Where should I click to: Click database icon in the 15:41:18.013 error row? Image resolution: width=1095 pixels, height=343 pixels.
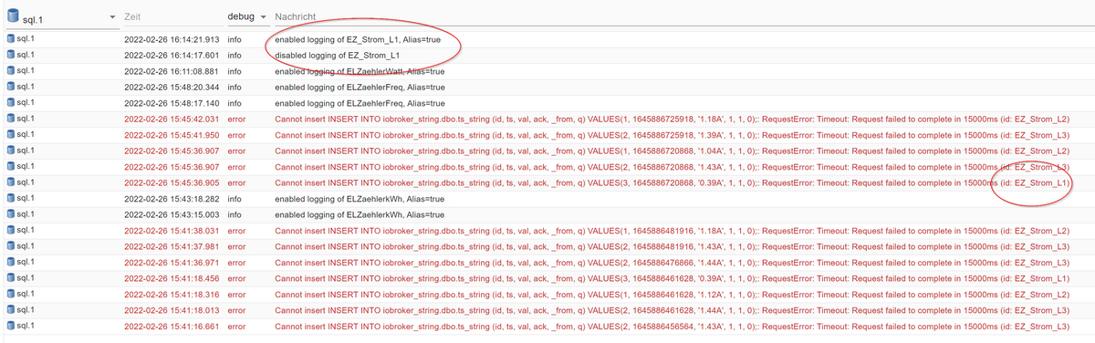[x=11, y=309]
